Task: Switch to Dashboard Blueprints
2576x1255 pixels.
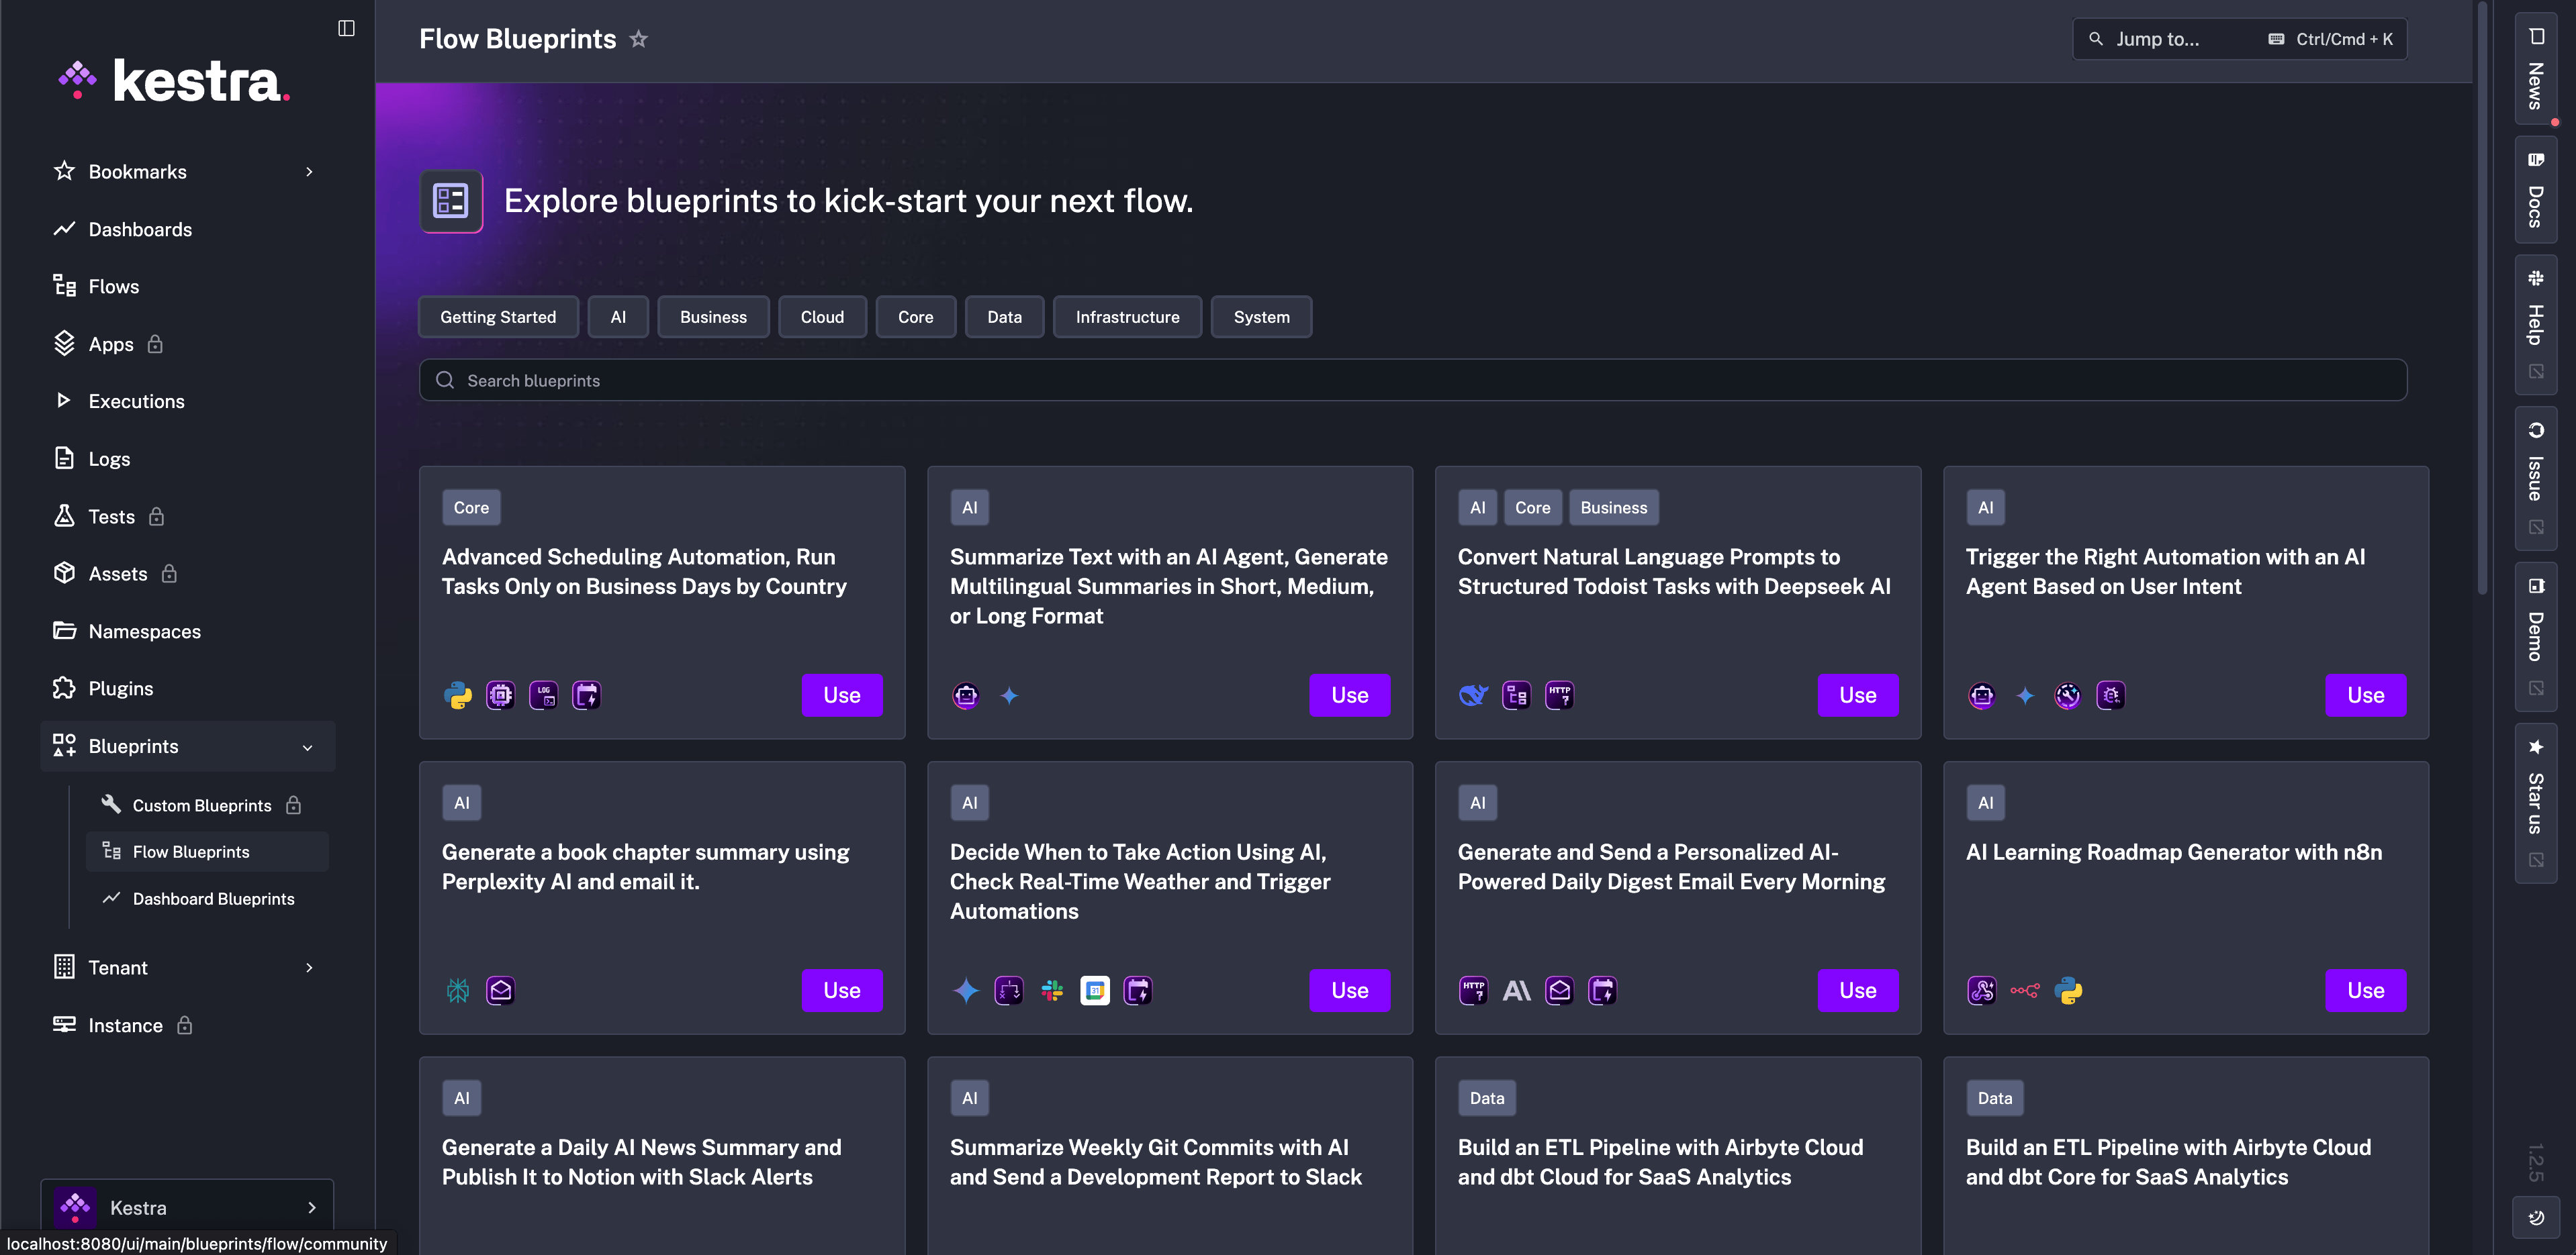Action: (213, 898)
